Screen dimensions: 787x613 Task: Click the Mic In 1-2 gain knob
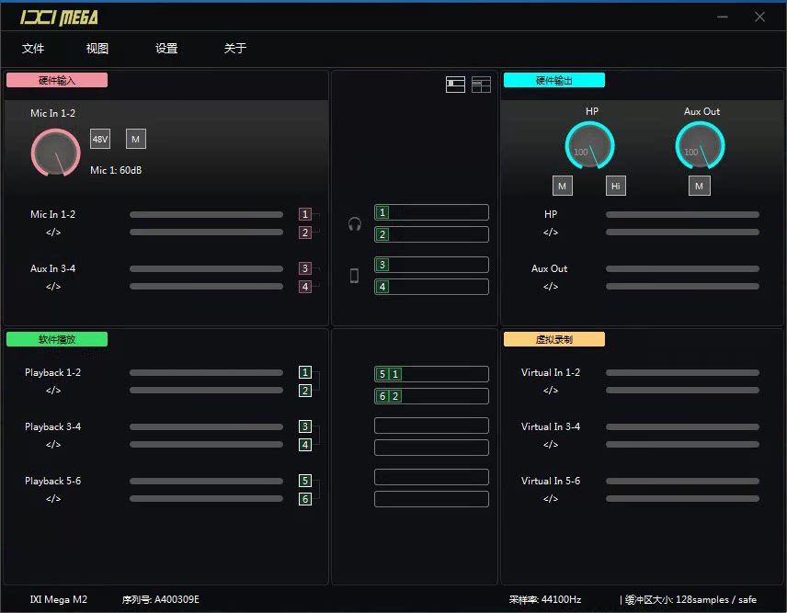[56, 153]
